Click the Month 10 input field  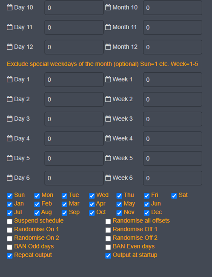172,8
